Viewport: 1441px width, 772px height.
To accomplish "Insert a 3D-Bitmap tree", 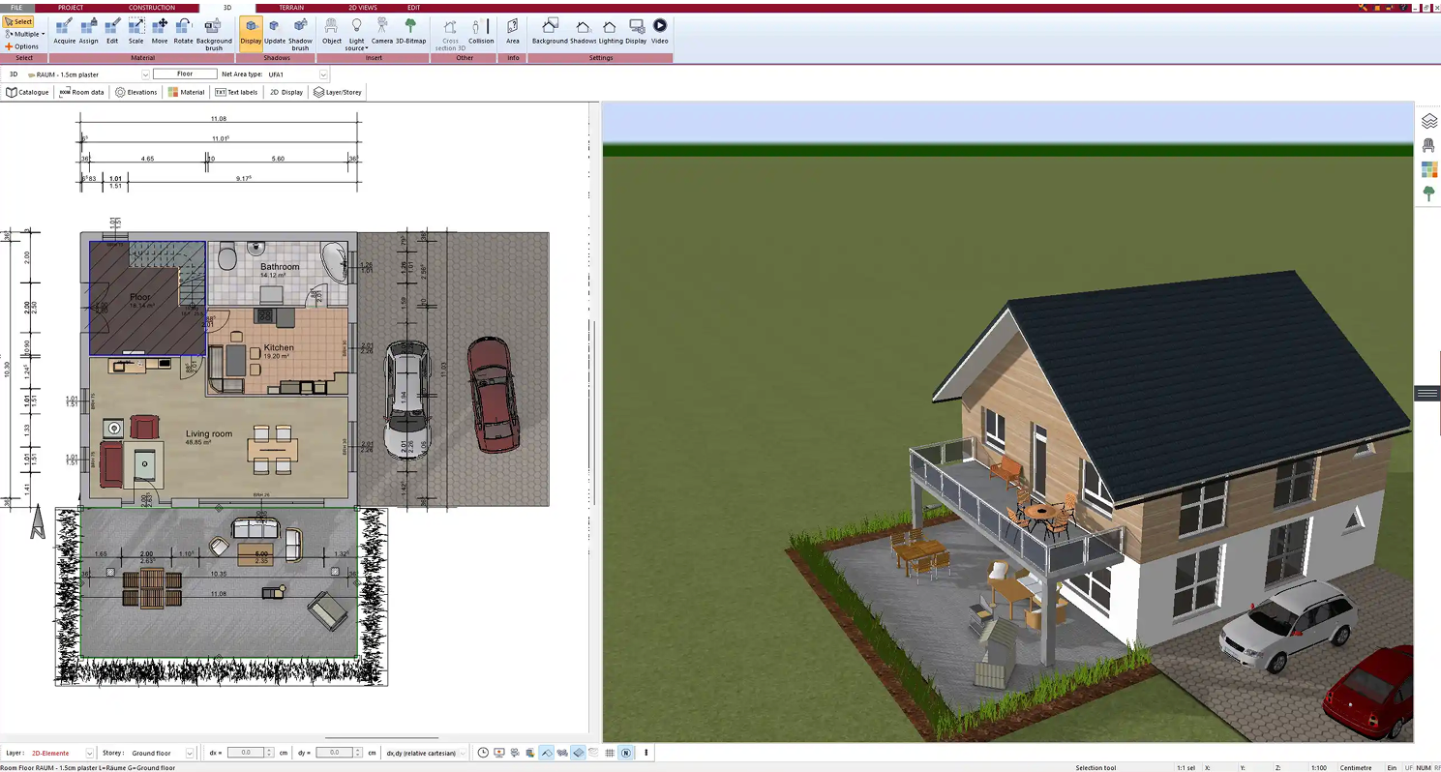I will (x=410, y=32).
